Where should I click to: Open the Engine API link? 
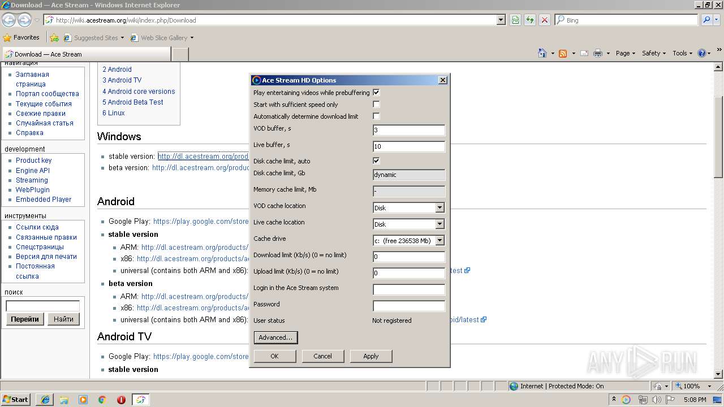click(33, 170)
